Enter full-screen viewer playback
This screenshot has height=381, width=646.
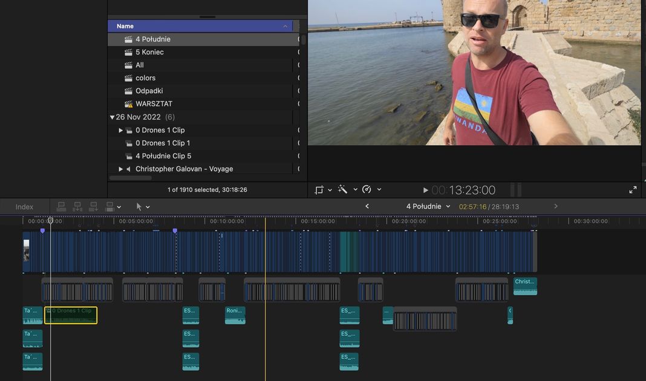point(633,190)
